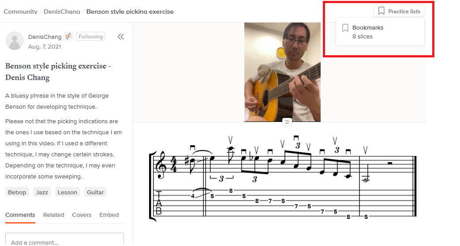The image size is (460, 246).
Task: Open the DenisChang breadcrumb link
Action: click(x=62, y=12)
